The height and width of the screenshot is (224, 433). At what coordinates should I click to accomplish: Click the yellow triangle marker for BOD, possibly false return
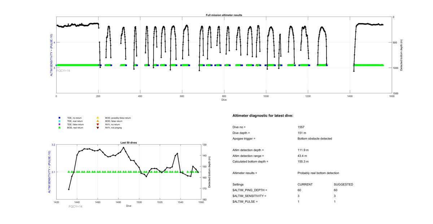tap(97, 118)
